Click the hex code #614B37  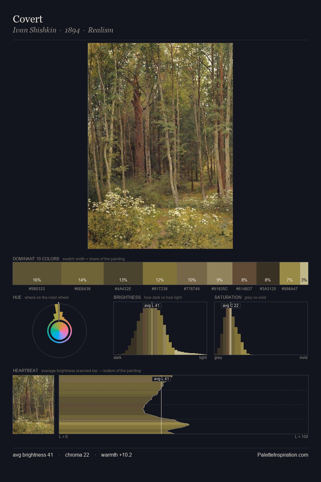coord(244,289)
